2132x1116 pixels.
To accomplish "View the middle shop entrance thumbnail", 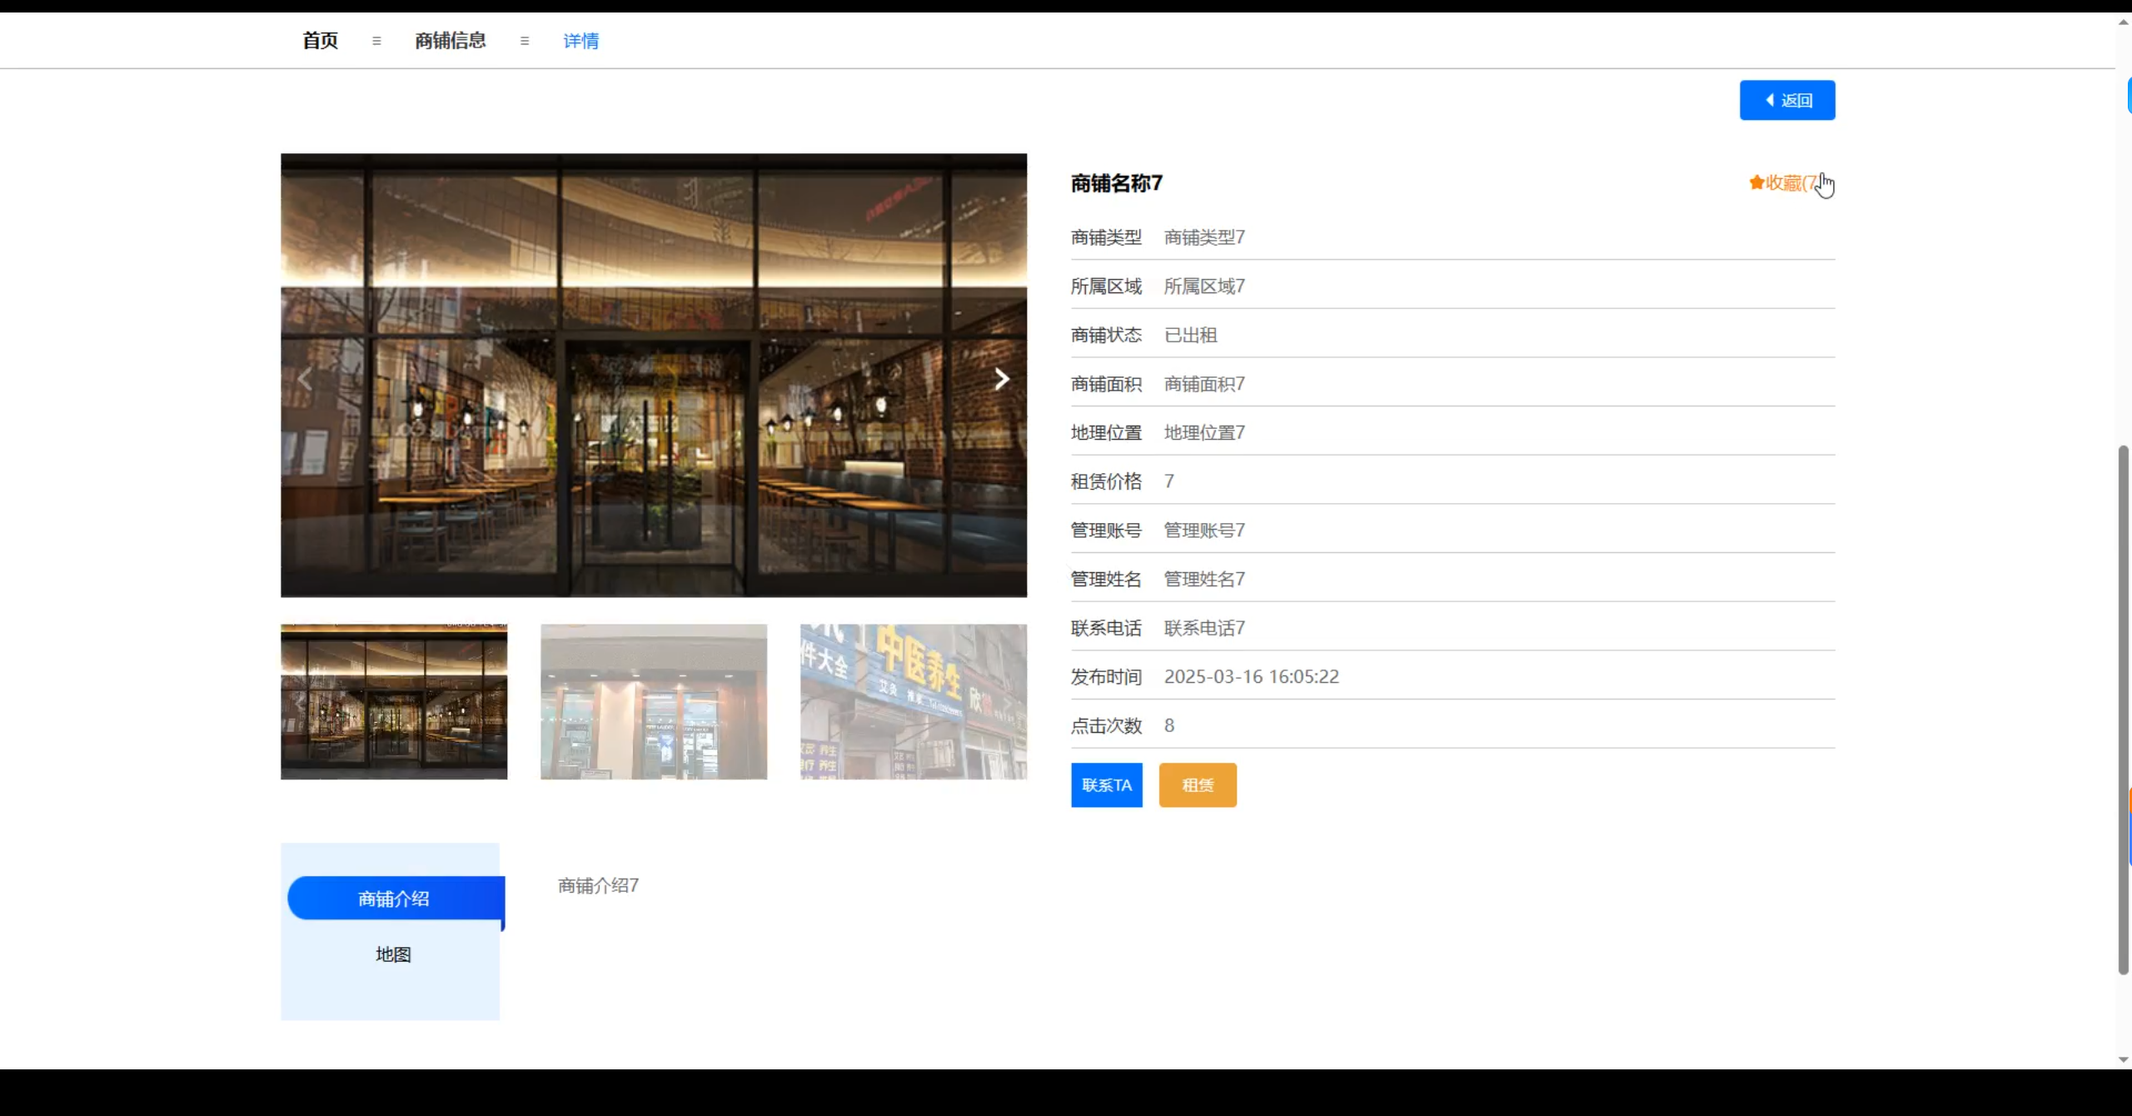I will click(654, 702).
